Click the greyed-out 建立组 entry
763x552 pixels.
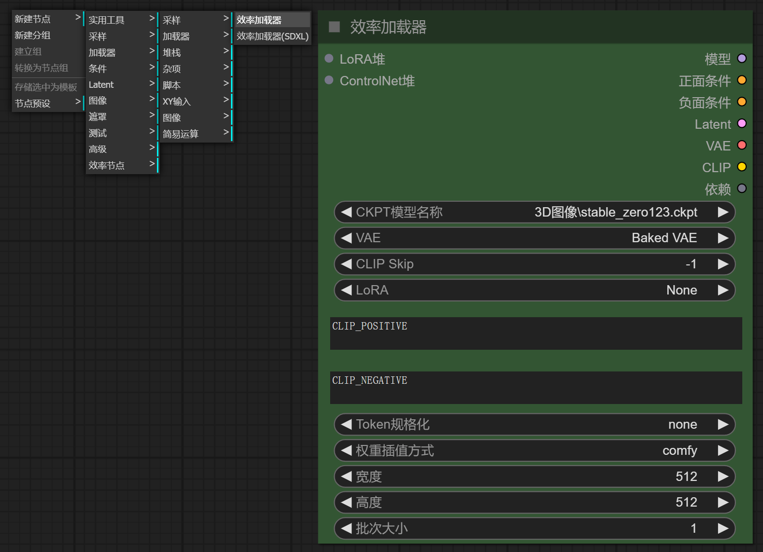[48, 51]
